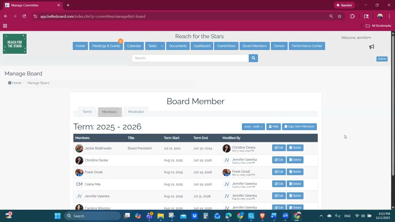
Task: Open the Calendar page
Action: tap(134, 46)
